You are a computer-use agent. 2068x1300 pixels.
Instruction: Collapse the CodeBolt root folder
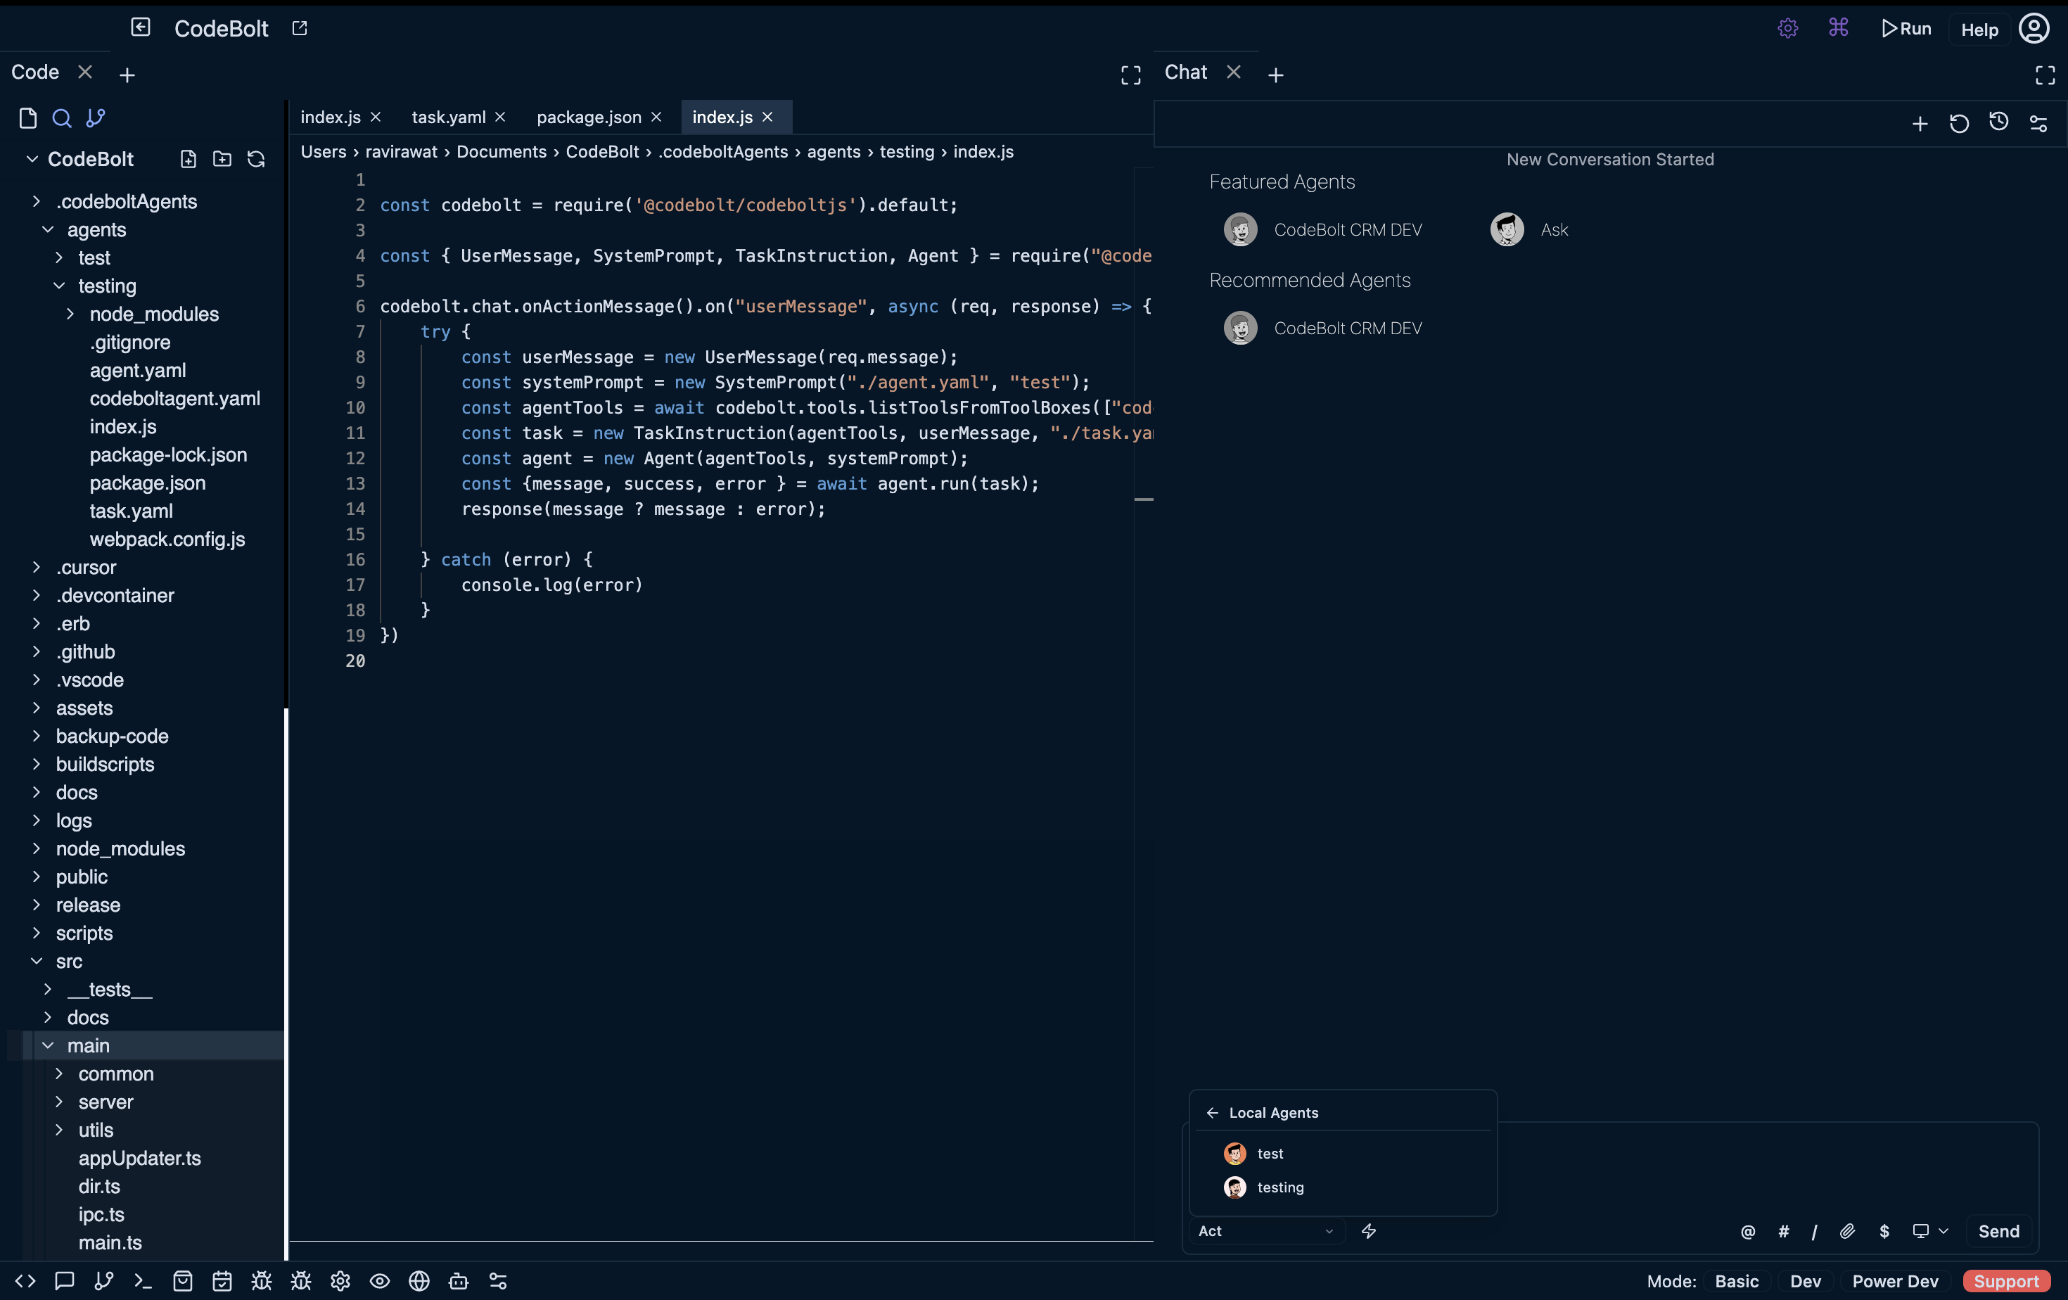32,159
